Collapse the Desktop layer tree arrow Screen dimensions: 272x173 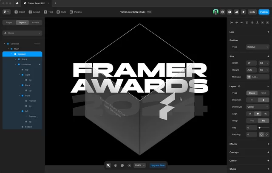5,44
